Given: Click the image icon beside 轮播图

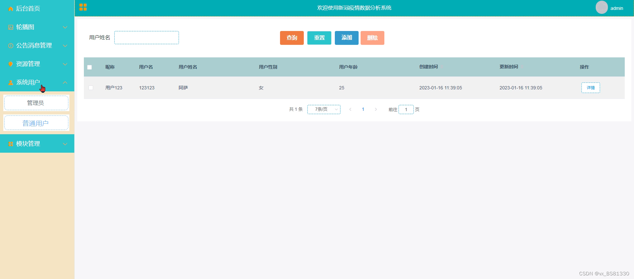Looking at the screenshot, I should click(11, 27).
